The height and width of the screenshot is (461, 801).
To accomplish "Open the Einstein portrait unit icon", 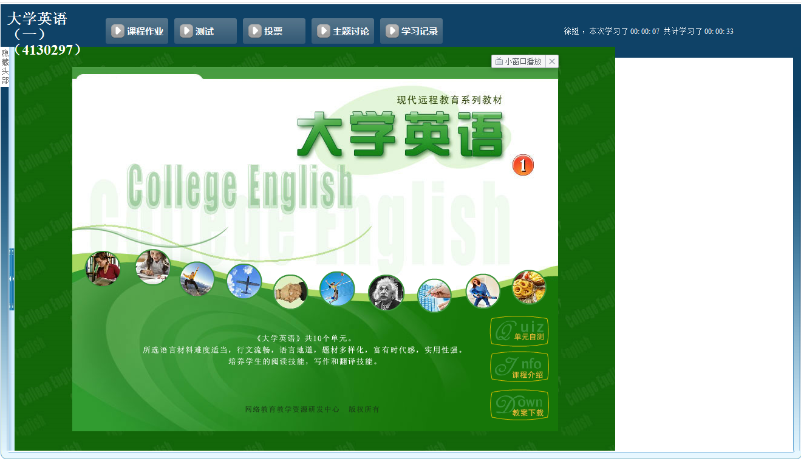I will pos(386,293).
